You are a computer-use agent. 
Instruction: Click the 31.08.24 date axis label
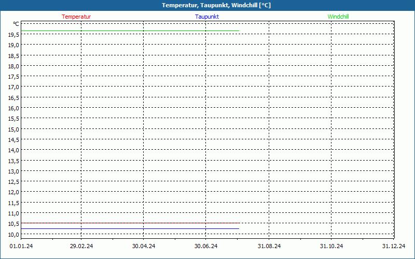point(269,246)
